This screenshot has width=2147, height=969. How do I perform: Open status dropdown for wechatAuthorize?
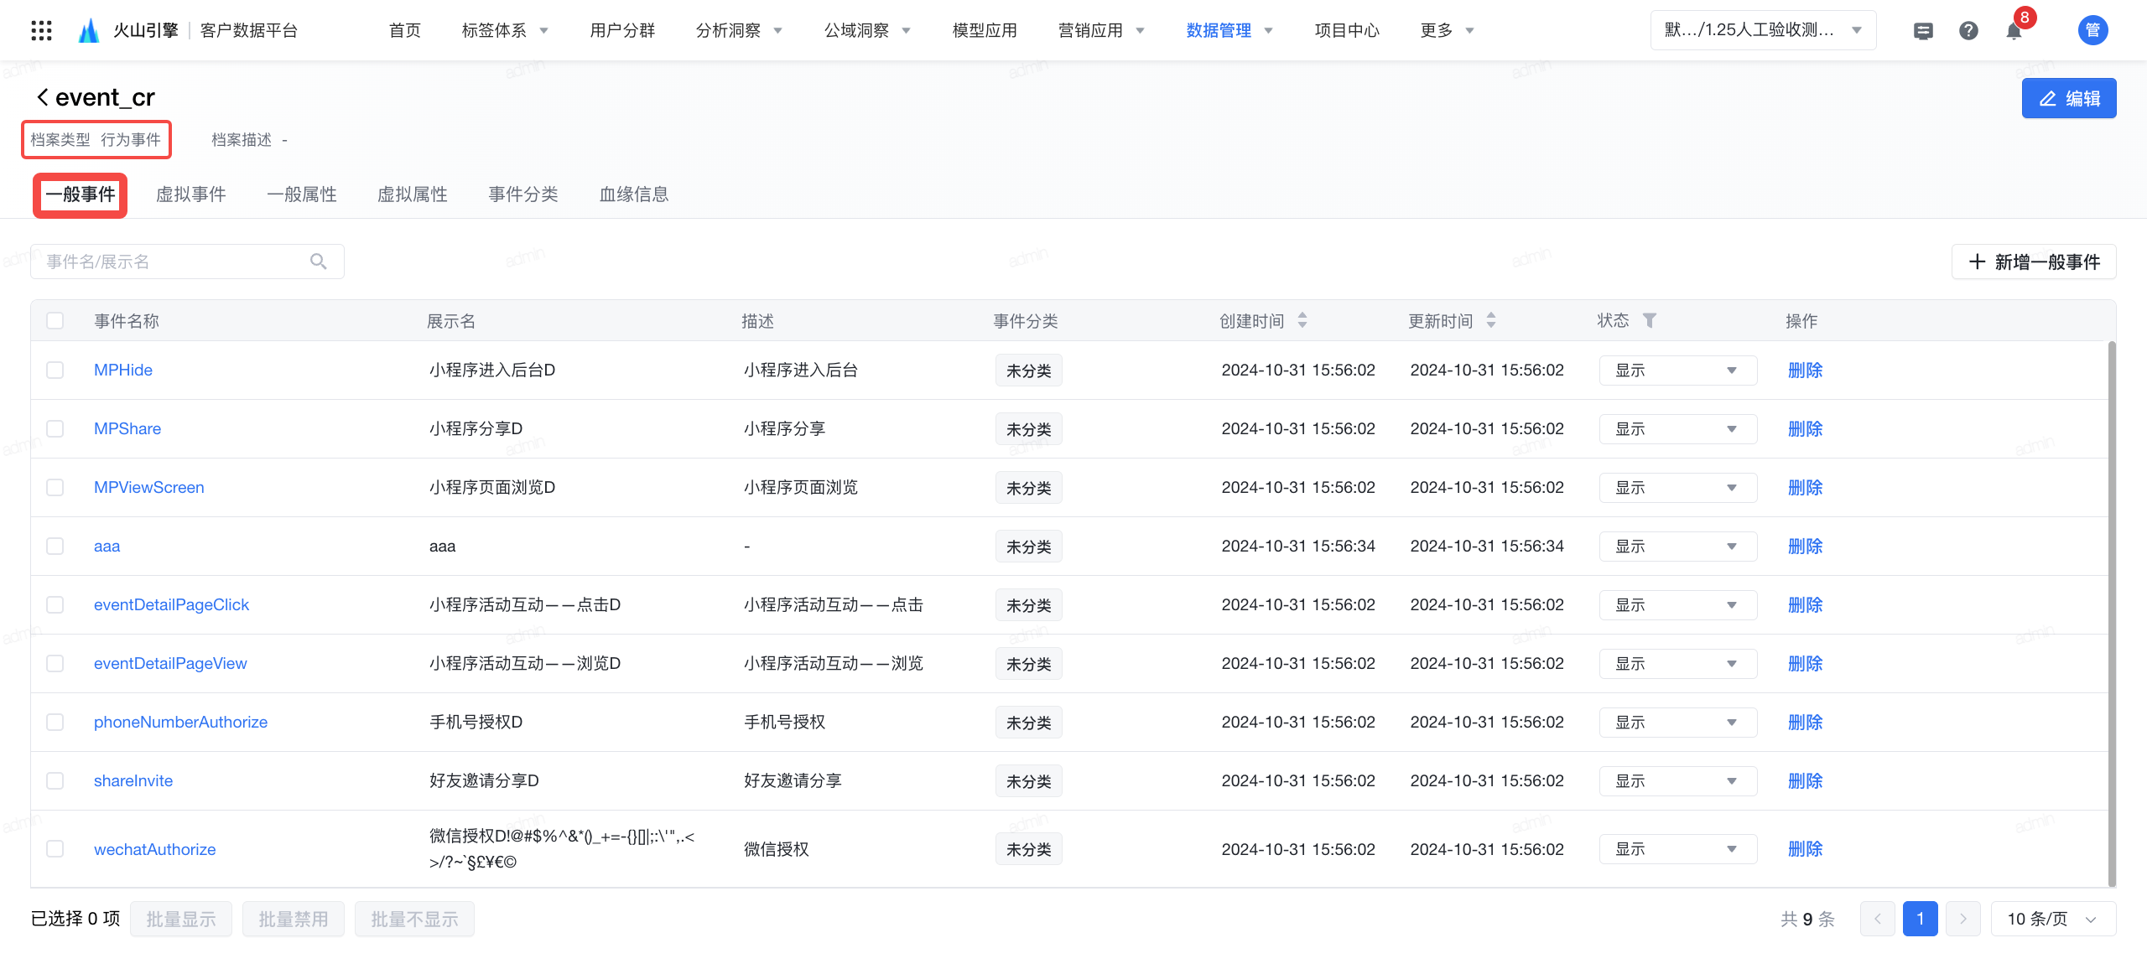pyautogui.click(x=1678, y=848)
